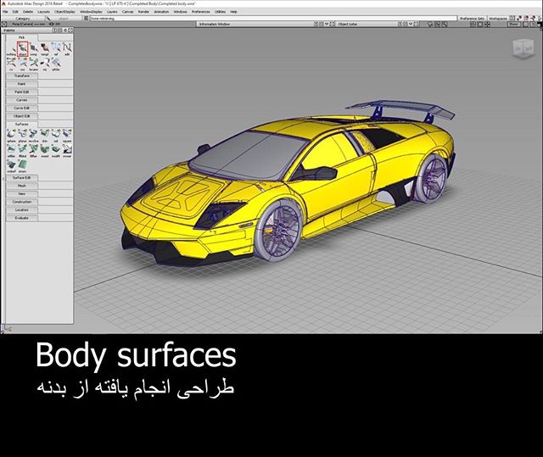Screen dimensions: 543x457
Task: Select the planar surface tool
Action: pyautogui.click(x=22, y=135)
